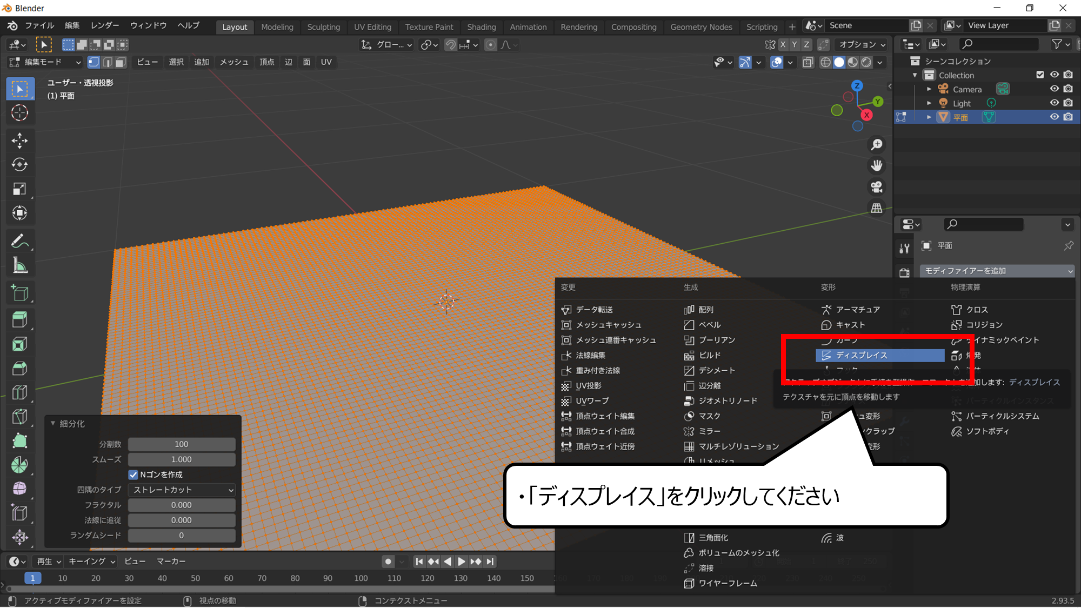The width and height of the screenshot is (1081, 608).
Task: Hide 平面 object with its eye icon
Action: [1054, 117]
